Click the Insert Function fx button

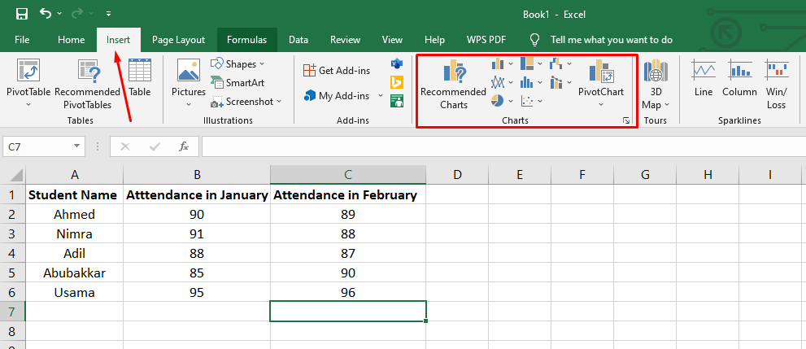[x=184, y=146]
